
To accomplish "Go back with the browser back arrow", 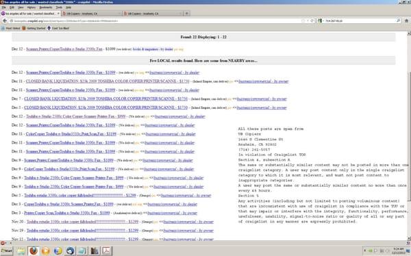I will [5, 21].
